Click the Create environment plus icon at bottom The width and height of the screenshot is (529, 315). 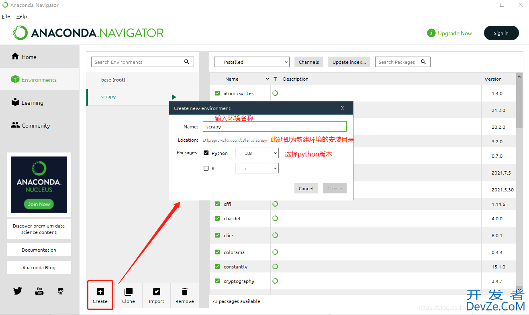click(100, 292)
